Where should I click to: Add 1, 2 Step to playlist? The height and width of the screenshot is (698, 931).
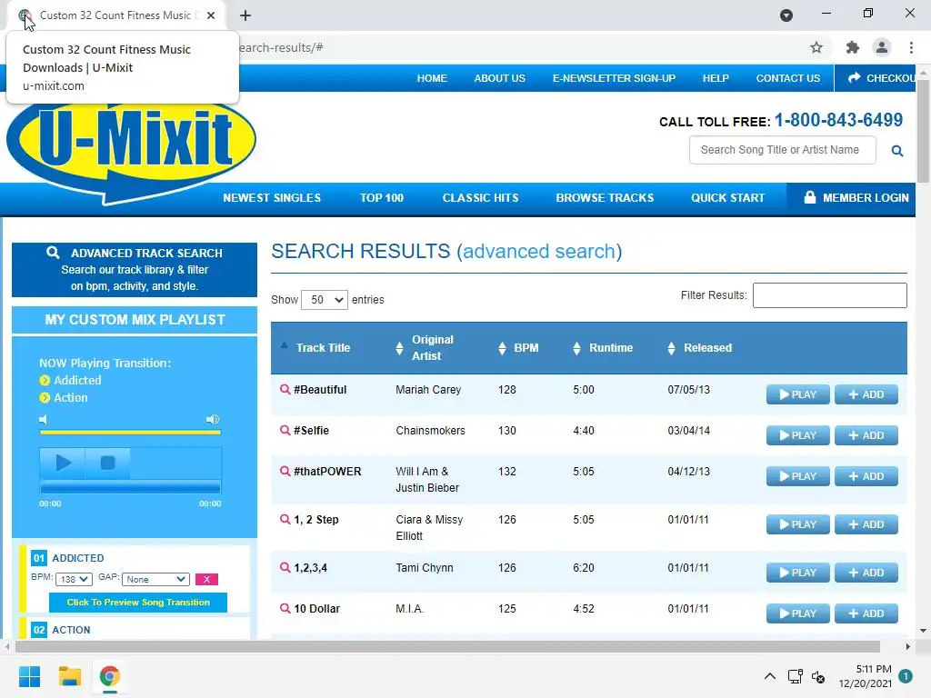866,524
